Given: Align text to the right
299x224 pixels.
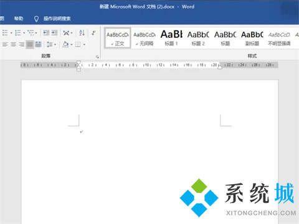Looking at the screenshot, I should coord(22,44).
